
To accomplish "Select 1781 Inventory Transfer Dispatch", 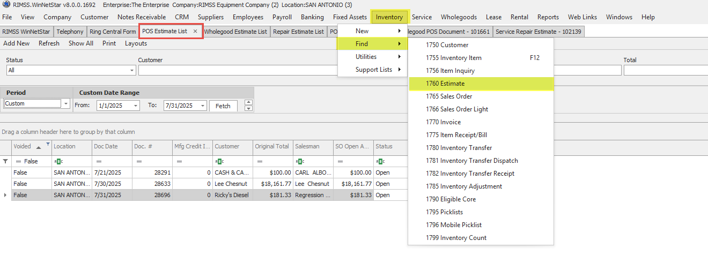I will pos(481,161).
